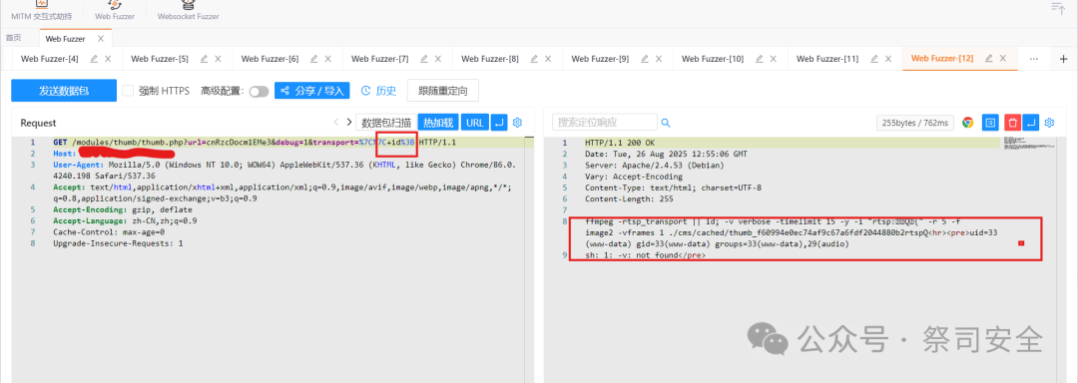This screenshot has height=383, width=1078.
Task: Close the Web Fuzzer-[12] sub-tab
Action: (1003, 59)
